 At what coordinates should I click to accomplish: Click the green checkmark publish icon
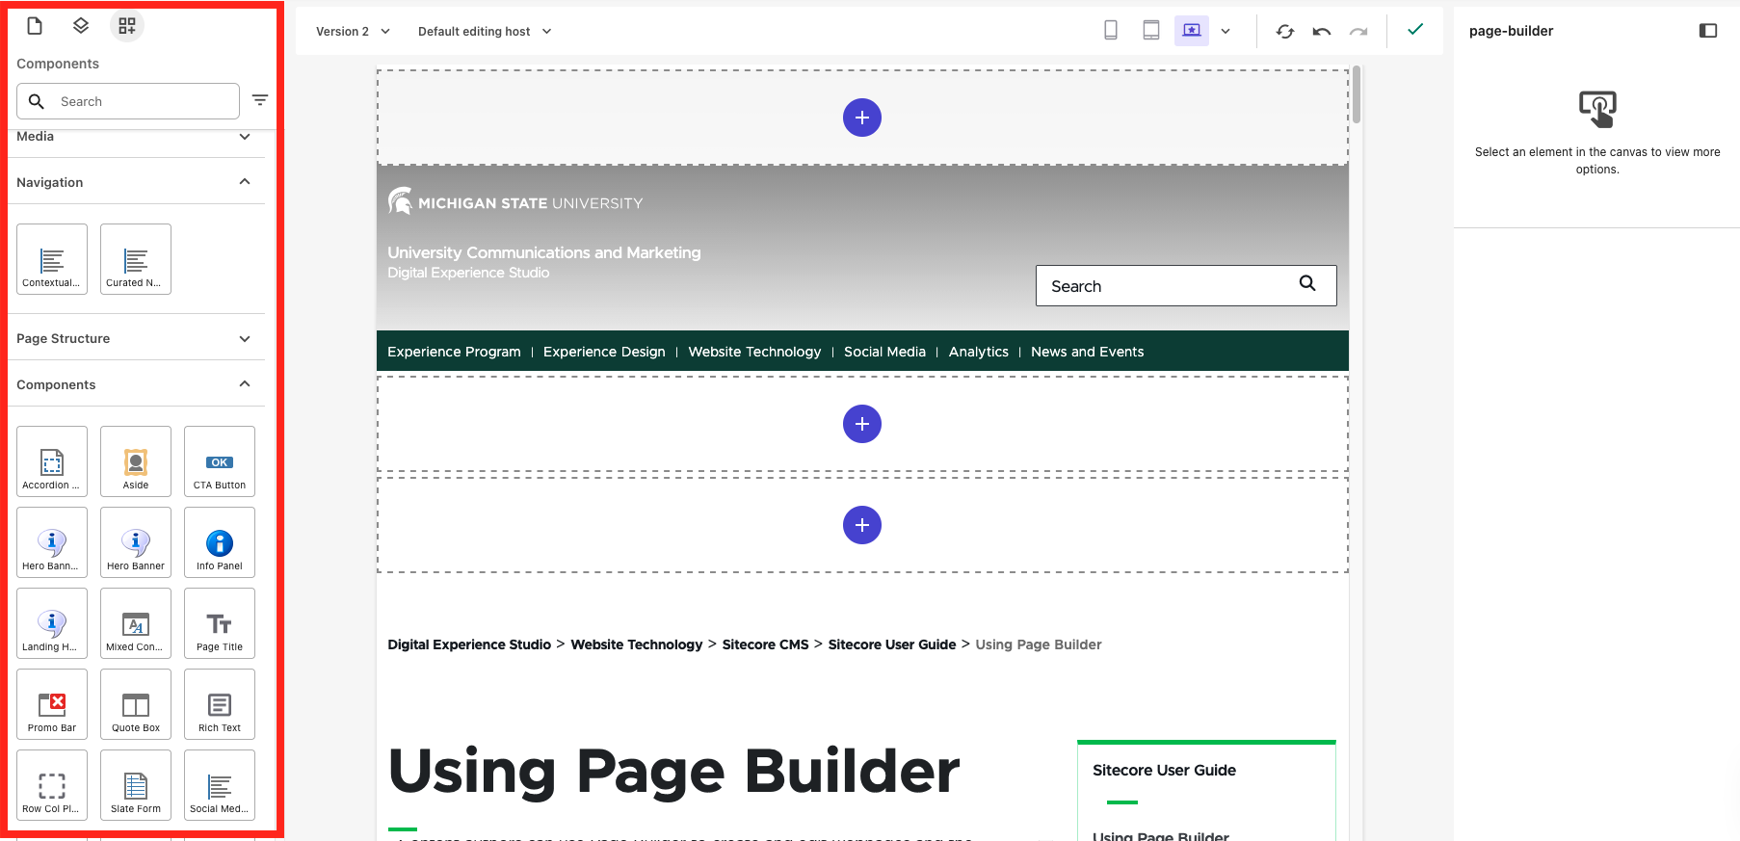coord(1415,30)
